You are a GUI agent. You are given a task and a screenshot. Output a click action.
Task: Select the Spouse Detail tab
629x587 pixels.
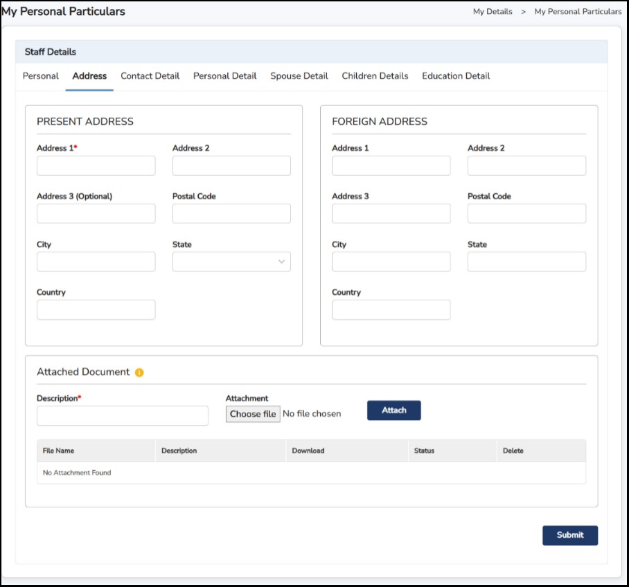(x=299, y=76)
